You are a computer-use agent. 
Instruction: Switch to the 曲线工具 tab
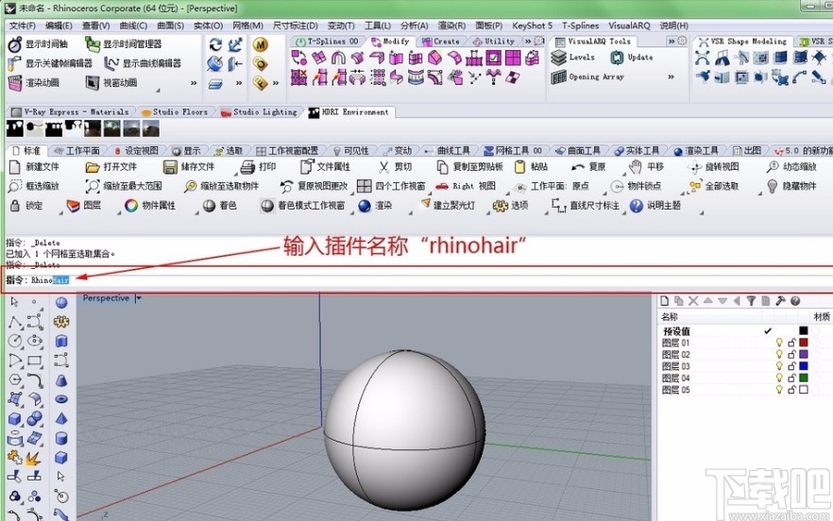449,151
